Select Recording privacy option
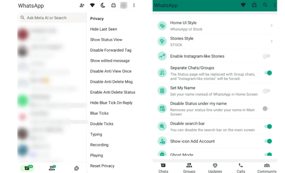Image resolution: width=285 pixels, height=173 pixels. (99, 145)
